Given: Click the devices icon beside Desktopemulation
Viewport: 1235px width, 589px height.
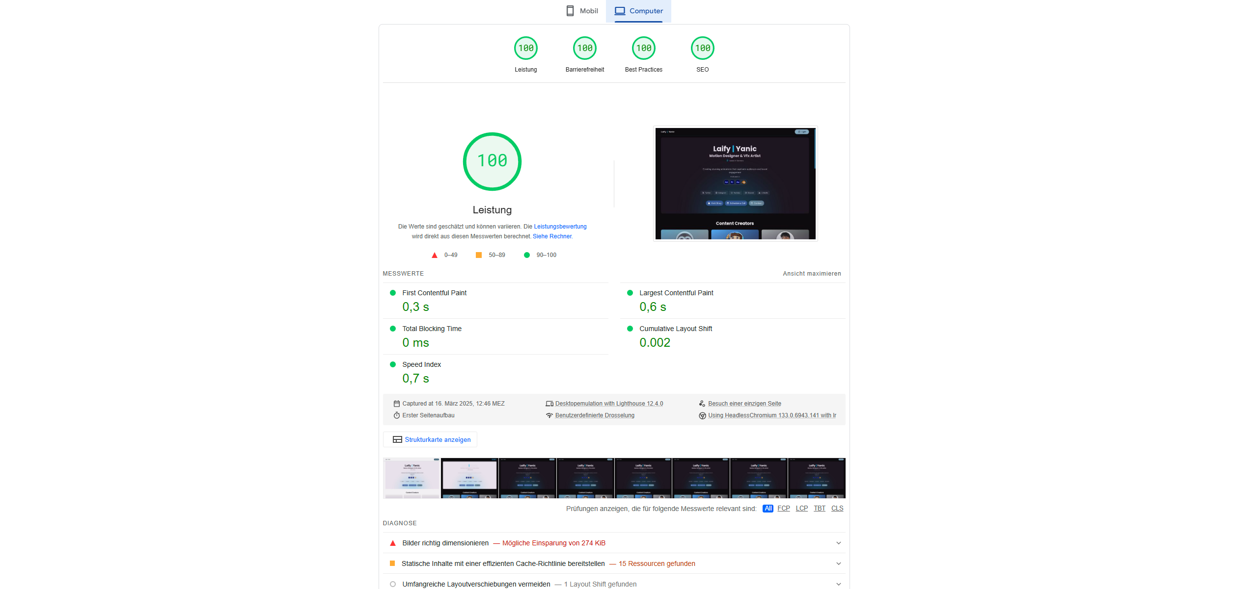Looking at the screenshot, I should coord(549,404).
